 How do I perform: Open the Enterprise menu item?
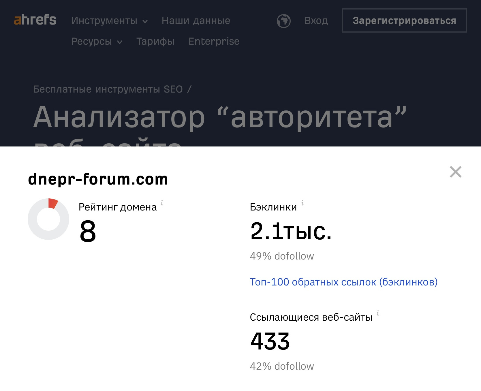[x=214, y=42]
